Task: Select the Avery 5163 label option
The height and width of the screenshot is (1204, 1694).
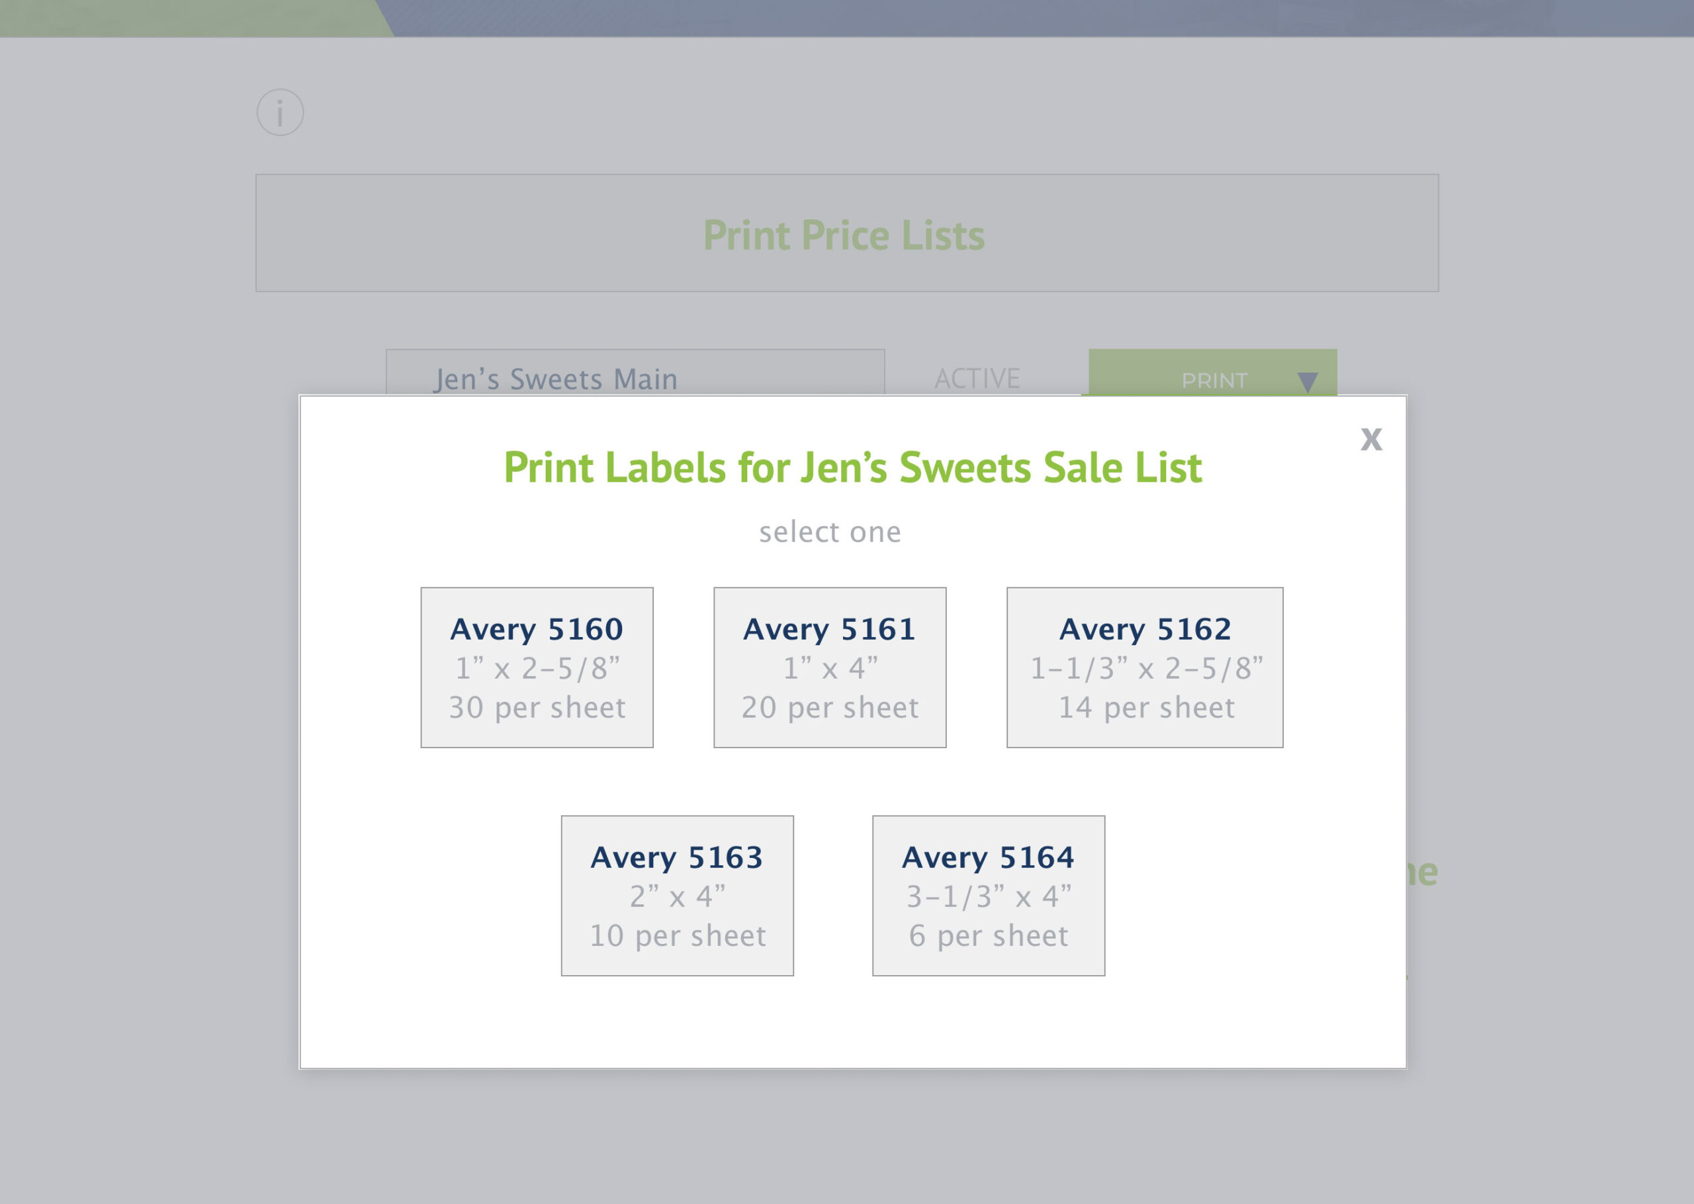Action: coord(677,896)
